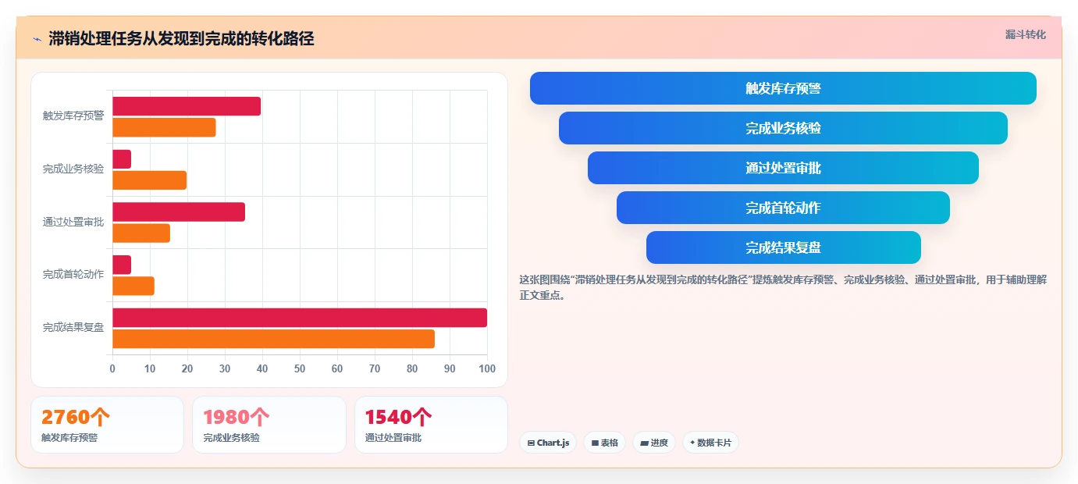The image size is (1078, 484).
Task: Click the orange bar for 触发库存预警
Action: [x=164, y=127]
